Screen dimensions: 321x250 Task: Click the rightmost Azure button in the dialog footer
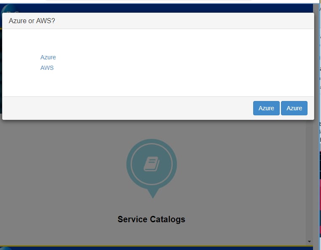[294, 108]
